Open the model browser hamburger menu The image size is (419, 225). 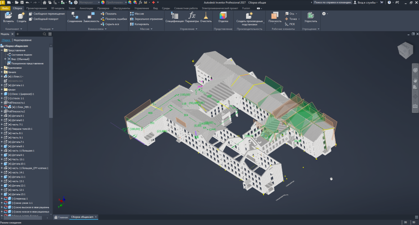50,34
